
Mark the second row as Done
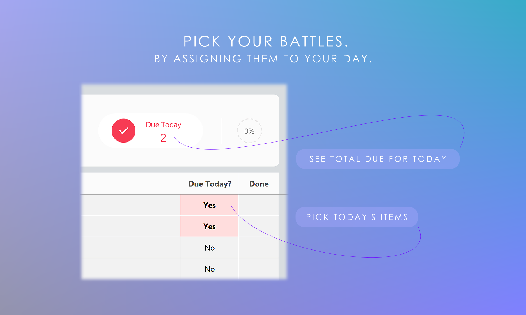click(259, 227)
